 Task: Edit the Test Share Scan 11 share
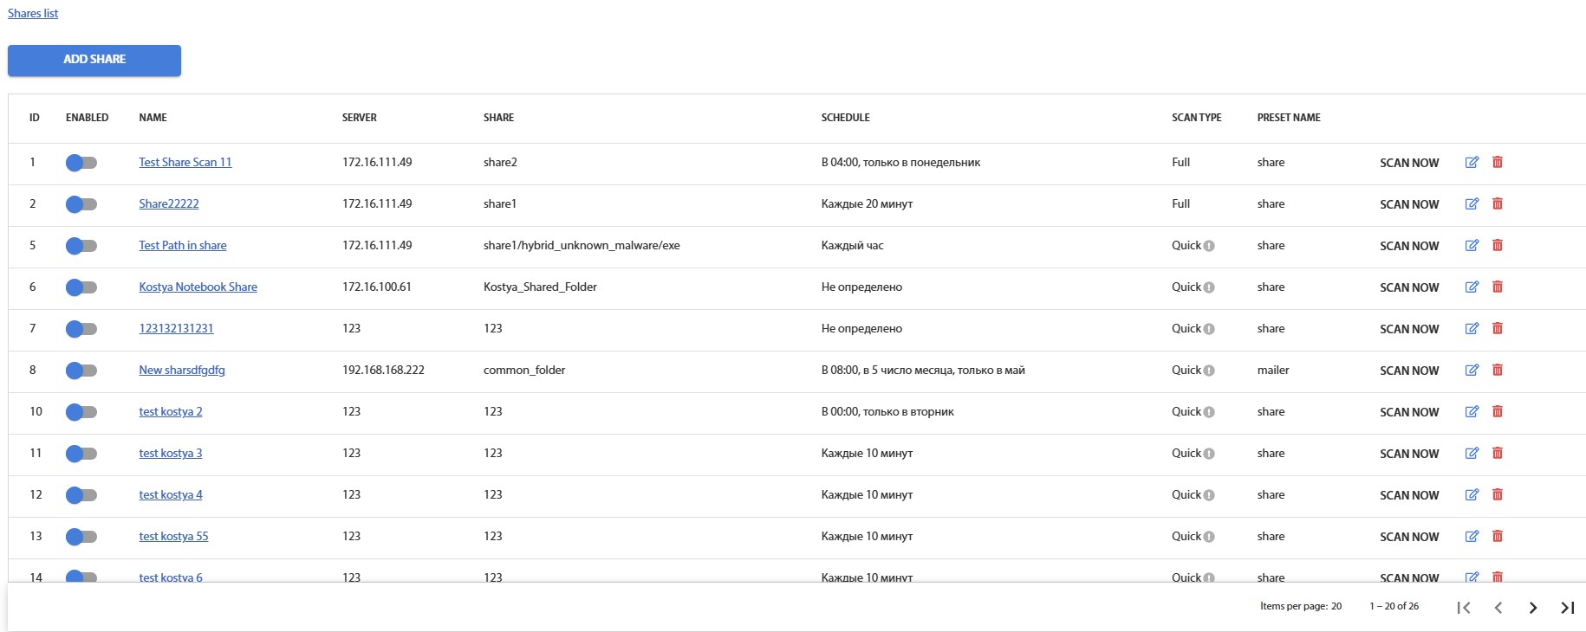pyautogui.click(x=1472, y=162)
